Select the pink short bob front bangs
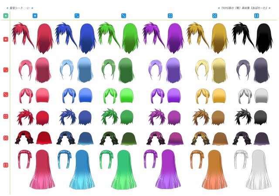This screenshot has height=196, width=279. coord(26,96)
